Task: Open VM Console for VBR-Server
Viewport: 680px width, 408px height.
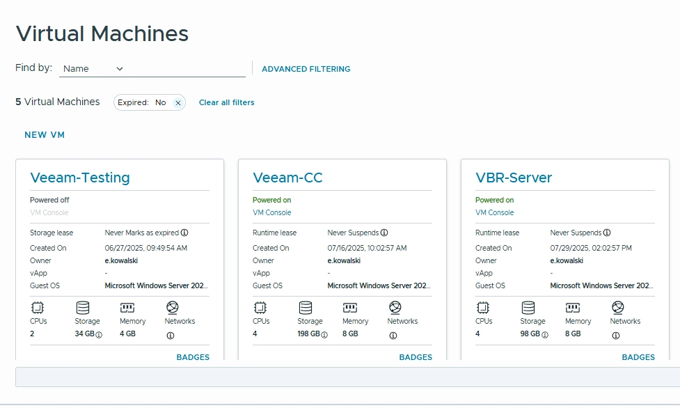Action: pyautogui.click(x=494, y=212)
